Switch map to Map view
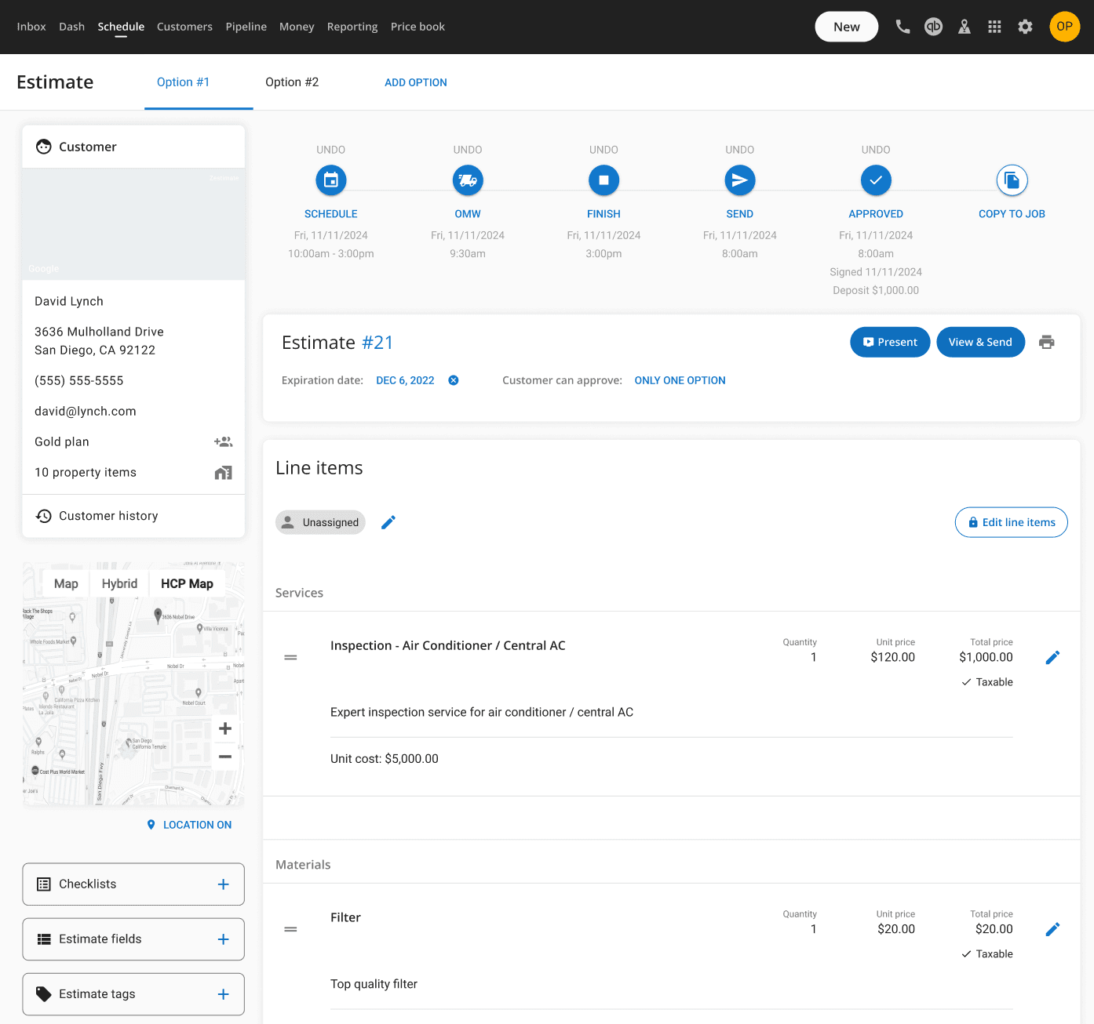 tap(66, 583)
